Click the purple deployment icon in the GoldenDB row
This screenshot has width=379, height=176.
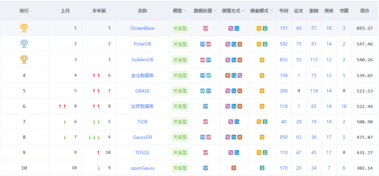pyautogui.click(x=228, y=60)
